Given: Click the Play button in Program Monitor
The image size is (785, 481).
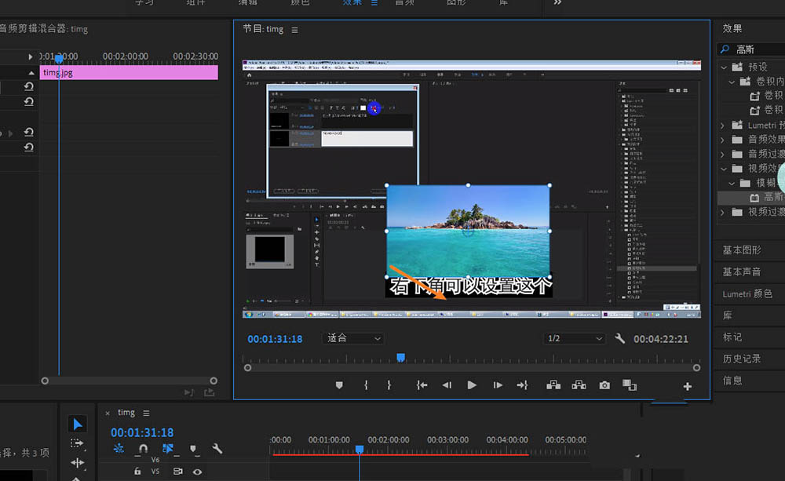Looking at the screenshot, I should 472,385.
